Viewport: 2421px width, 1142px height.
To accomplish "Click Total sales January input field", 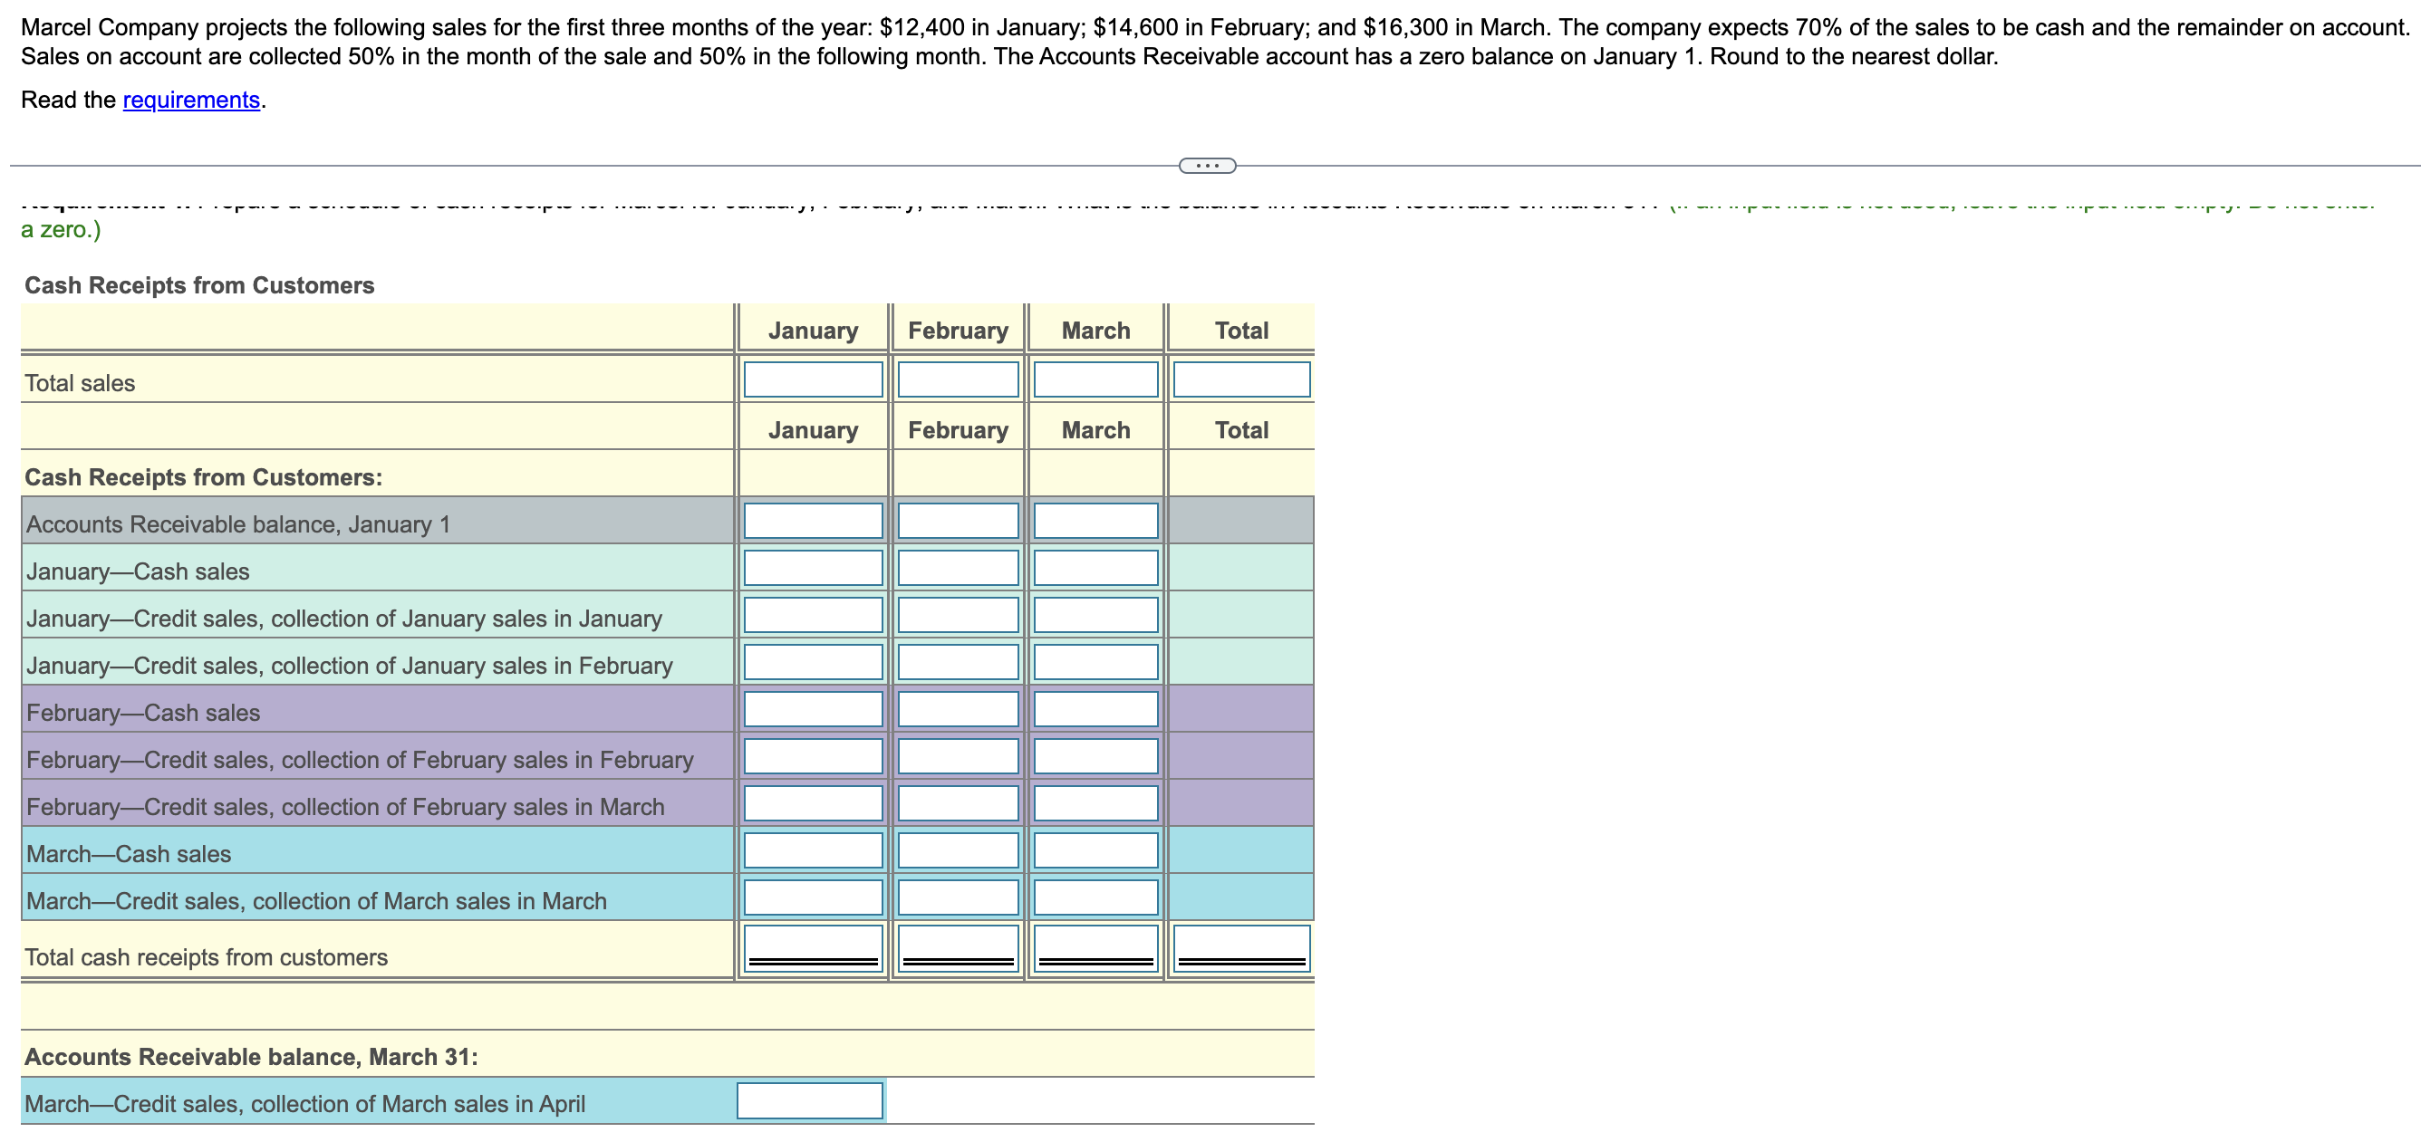I will click(813, 379).
